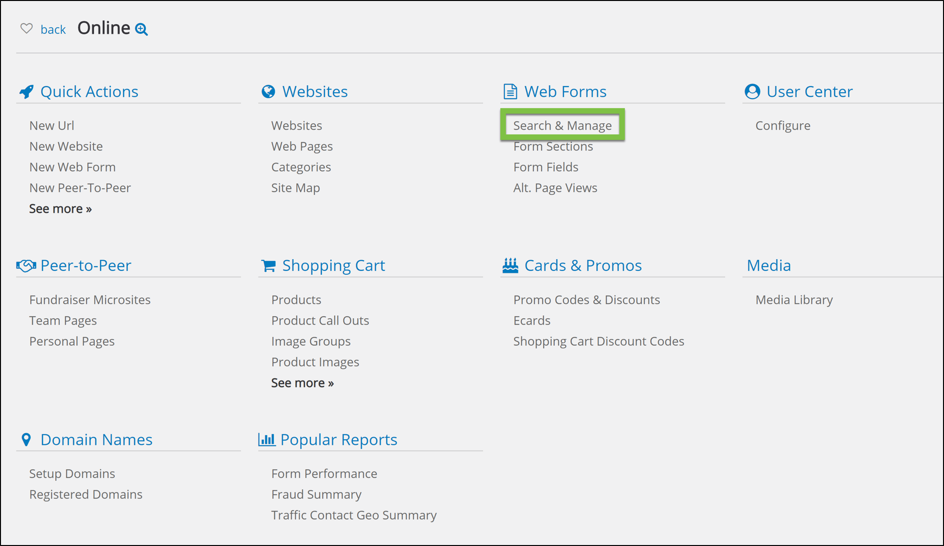Expand See more under Quick Actions
The width and height of the screenshot is (944, 546).
(61, 208)
